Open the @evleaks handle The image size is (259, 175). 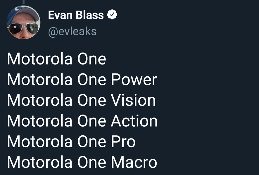[72, 31]
